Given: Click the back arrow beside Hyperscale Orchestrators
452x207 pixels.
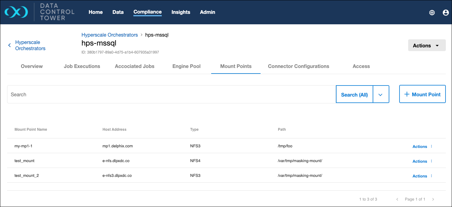Looking at the screenshot, I should tap(10, 45).
